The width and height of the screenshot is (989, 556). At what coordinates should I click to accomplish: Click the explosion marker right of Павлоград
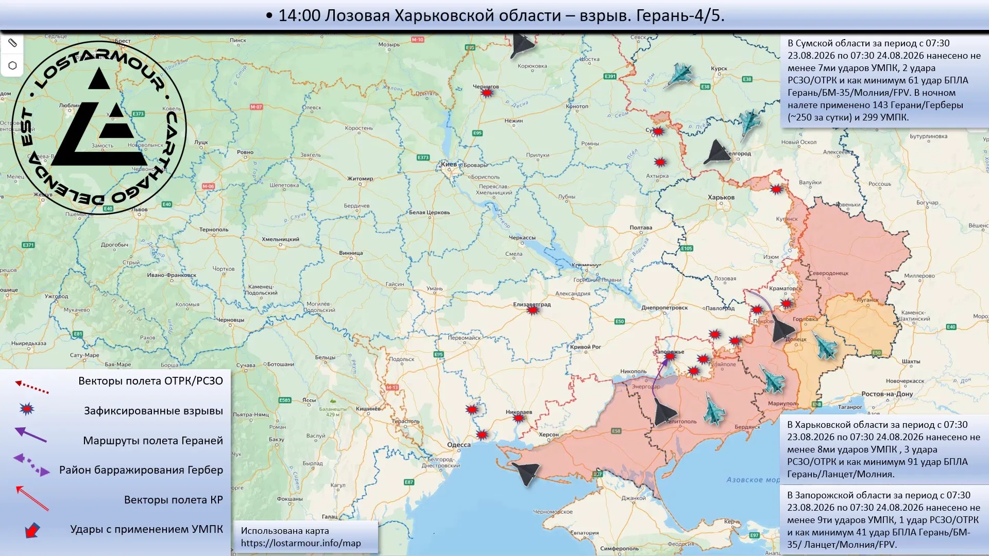[757, 310]
